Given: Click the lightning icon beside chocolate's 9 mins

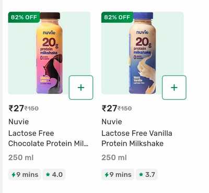Looking at the screenshot, I should 14,175.
